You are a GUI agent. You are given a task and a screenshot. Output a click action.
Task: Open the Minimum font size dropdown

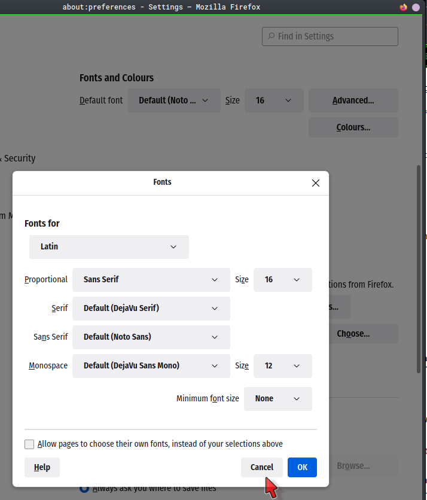(277, 399)
